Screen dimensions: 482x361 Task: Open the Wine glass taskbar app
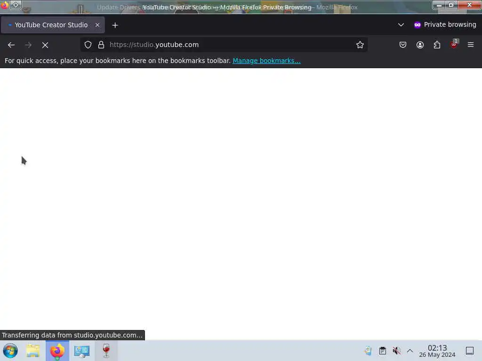point(106,351)
